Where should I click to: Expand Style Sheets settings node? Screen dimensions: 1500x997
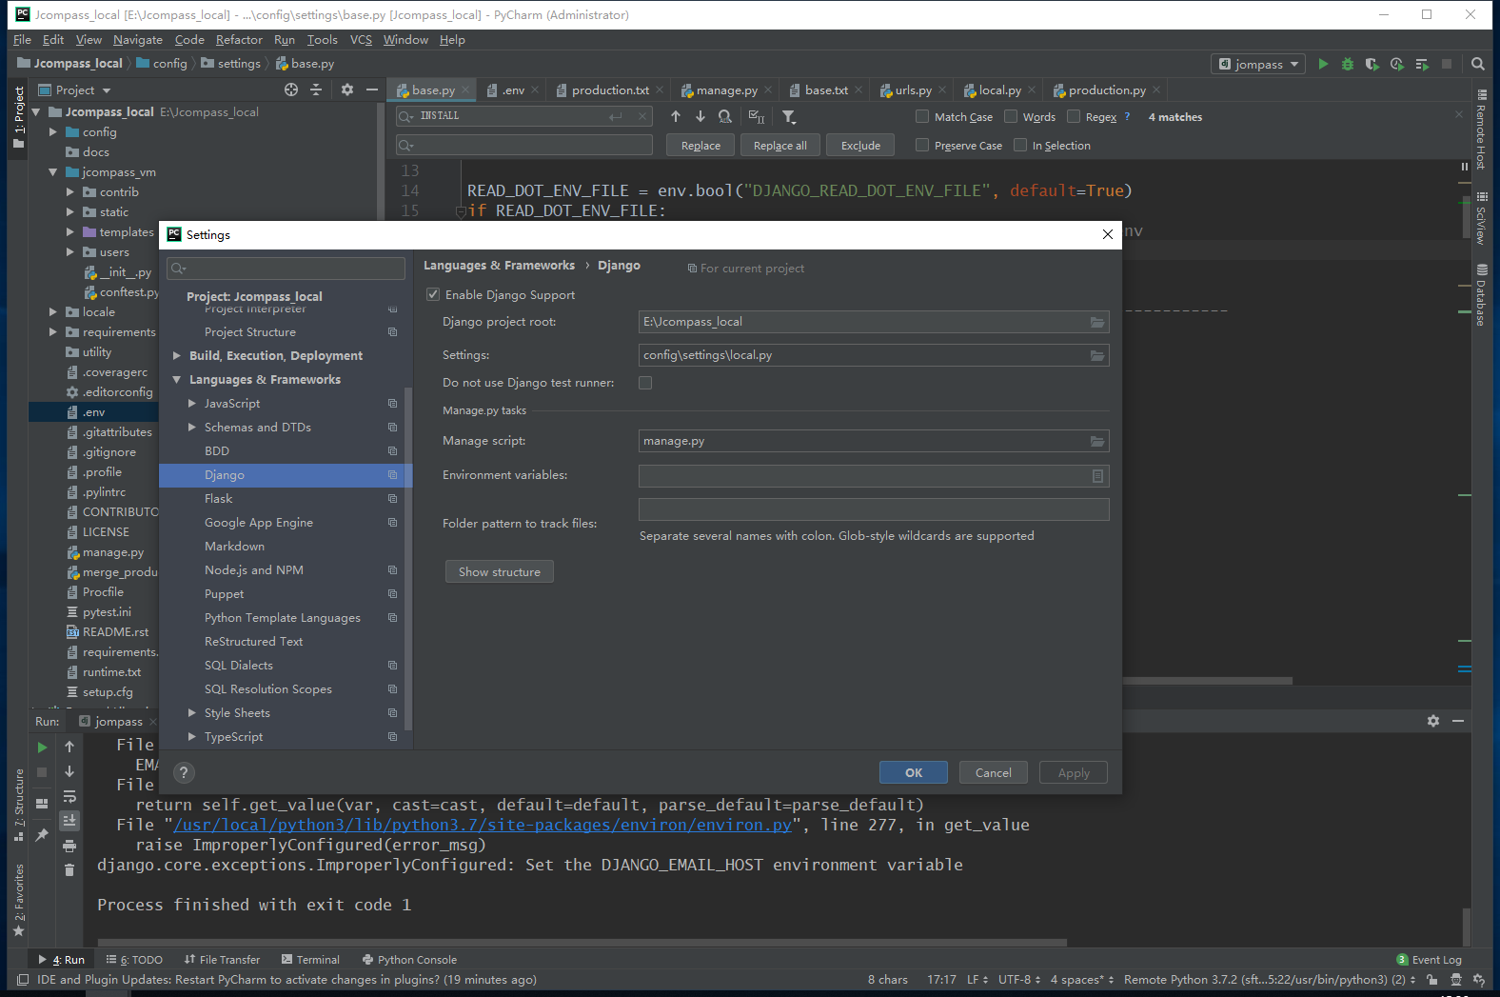(x=192, y=713)
